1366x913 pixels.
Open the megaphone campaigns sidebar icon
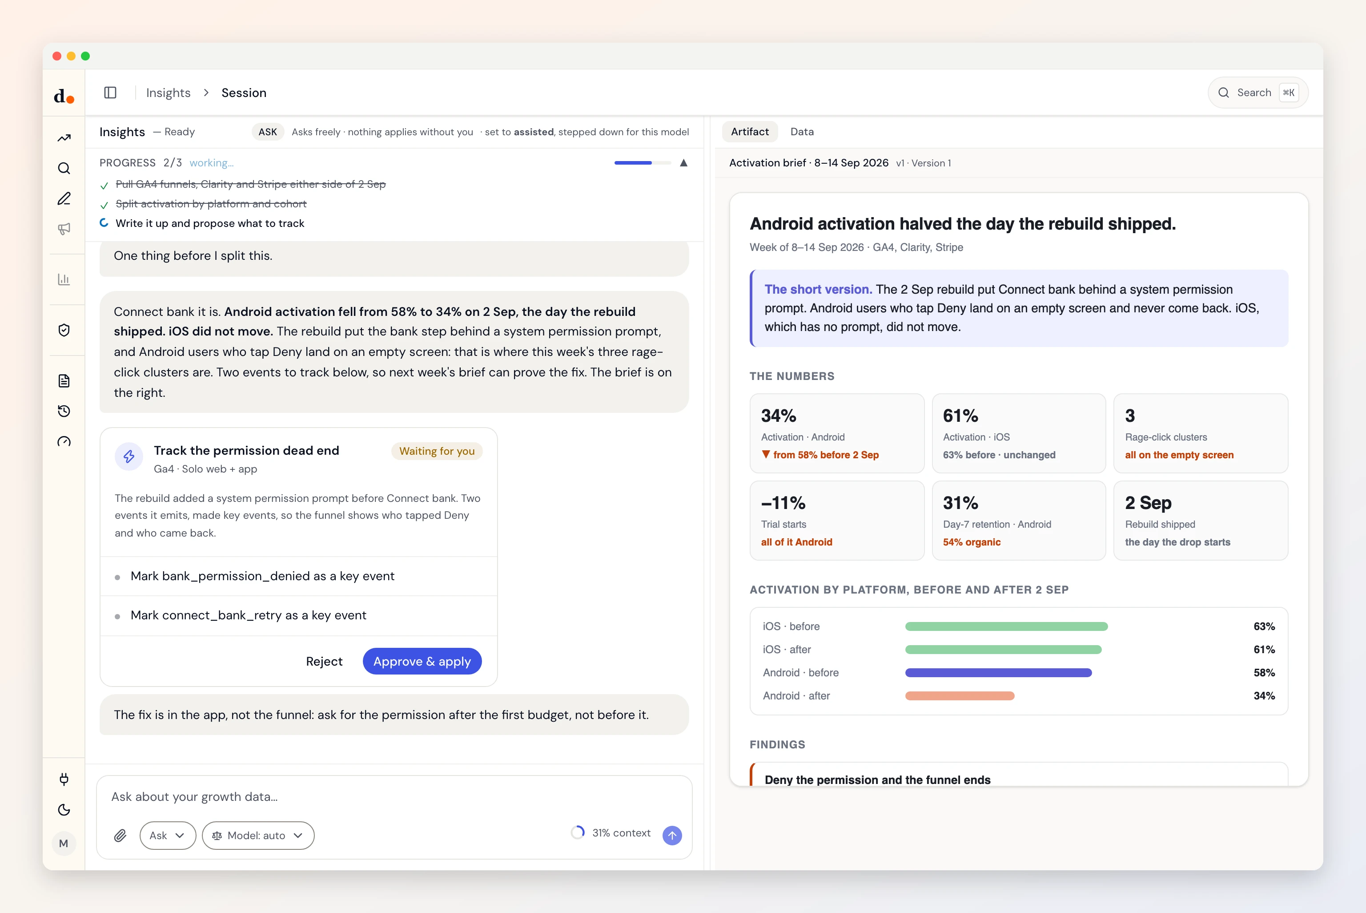(x=64, y=229)
